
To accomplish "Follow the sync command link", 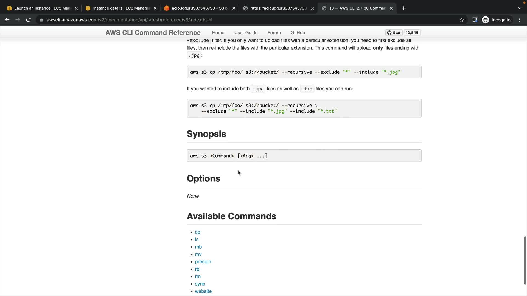I will click(x=200, y=284).
